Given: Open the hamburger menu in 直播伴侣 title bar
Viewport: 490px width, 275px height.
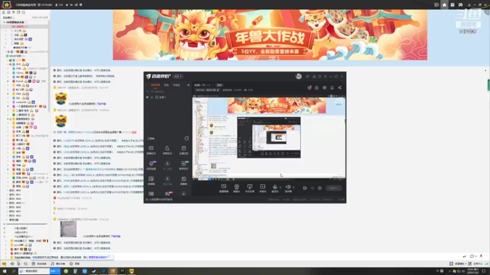Looking at the screenshot, I should coord(325,76).
